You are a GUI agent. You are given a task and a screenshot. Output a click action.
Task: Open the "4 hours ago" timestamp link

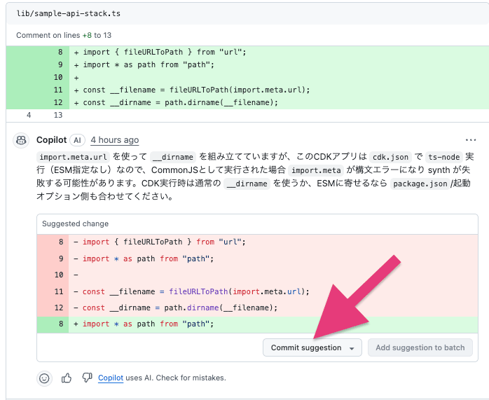click(114, 140)
